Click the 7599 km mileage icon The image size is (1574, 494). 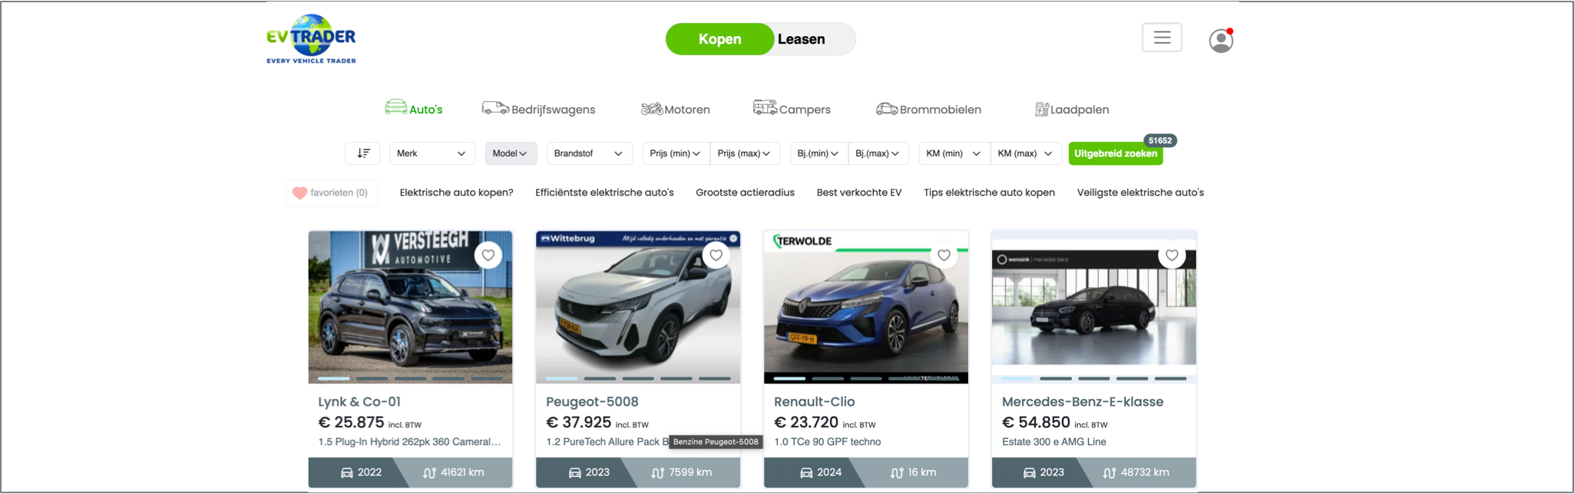point(657,473)
